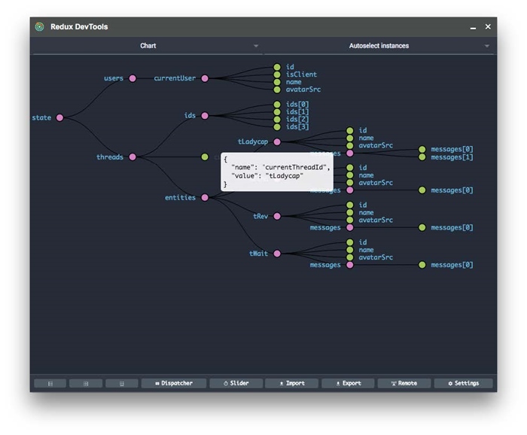
Task: Toggle the tWait node
Action: pyautogui.click(x=277, y=254)
